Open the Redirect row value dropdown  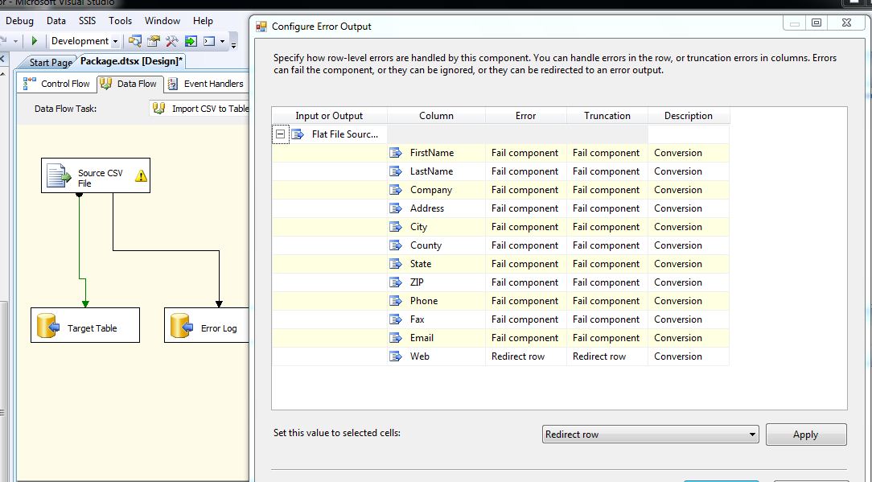(754, 434)
